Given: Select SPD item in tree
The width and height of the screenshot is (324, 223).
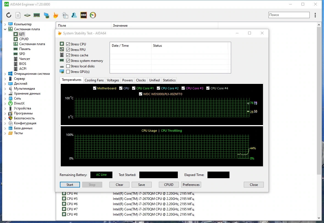Looking at the screenshot, I should [22, 54].
